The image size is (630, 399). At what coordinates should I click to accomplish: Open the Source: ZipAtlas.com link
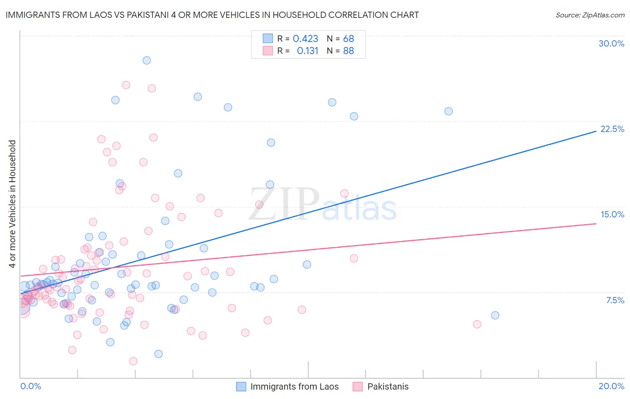(590, 15)
